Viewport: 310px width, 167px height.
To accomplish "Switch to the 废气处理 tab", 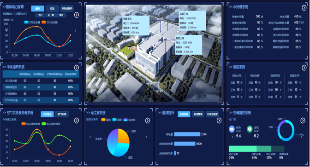I will tap(62, 114).
